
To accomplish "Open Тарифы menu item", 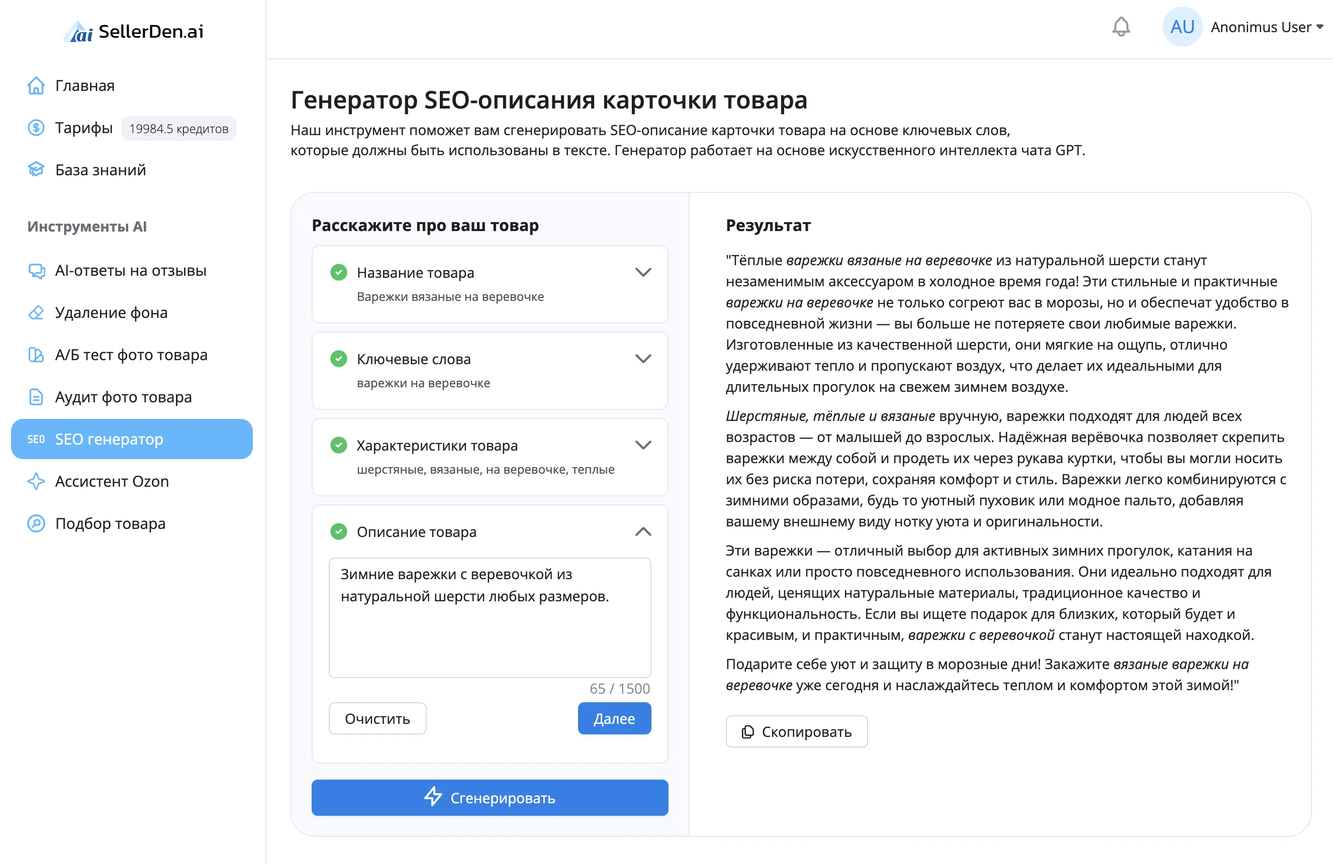I will pyautogui.click(x=84, y=128).
